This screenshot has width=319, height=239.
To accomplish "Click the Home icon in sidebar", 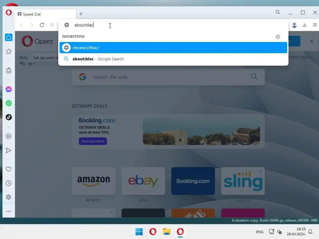I will tap(8, 37).
